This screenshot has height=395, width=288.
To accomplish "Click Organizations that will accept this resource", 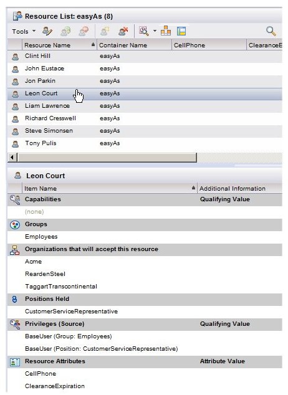I will (x=145, y=249).
